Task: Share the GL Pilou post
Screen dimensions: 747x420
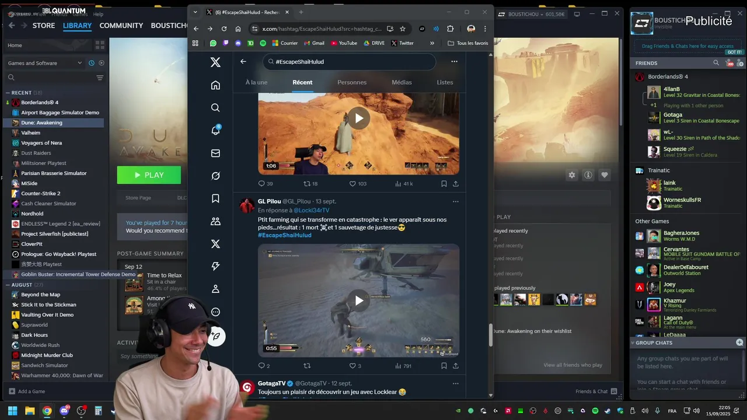Action: 455,366
